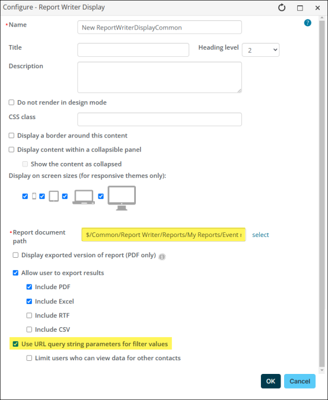This screenshot has width=328, height=400.
Task: Click the scrollbar down arrow
Action: pos(322,370)
